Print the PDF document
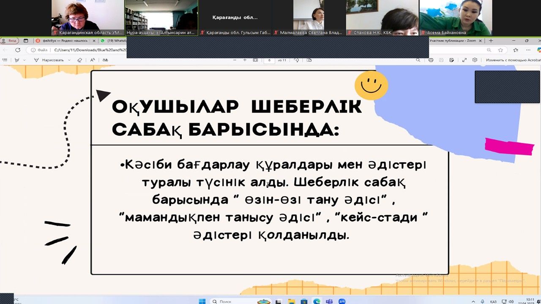Viewport: 541px width, 304px height. (x=431, y=60)
